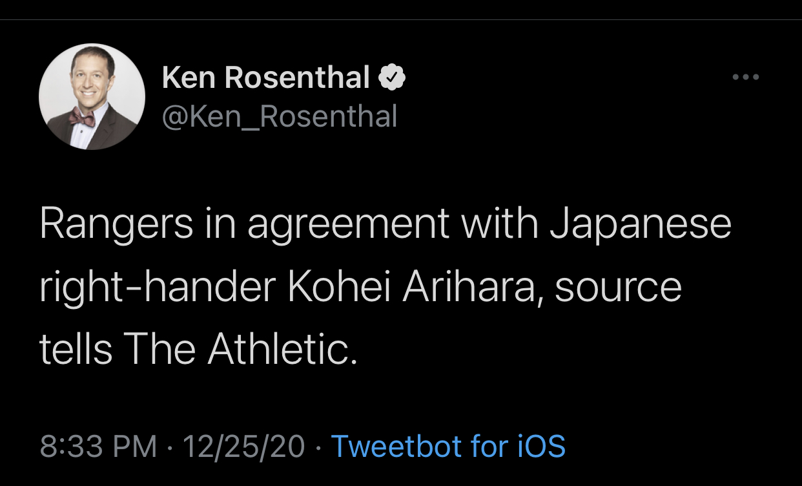Click the word iOS in the source link
This screenshot has width=802, height=486.
pyautogui.click(x=541, y=447)
